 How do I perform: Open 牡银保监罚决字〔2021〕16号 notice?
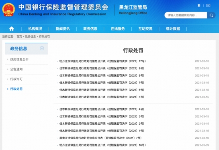pos(102,145)
